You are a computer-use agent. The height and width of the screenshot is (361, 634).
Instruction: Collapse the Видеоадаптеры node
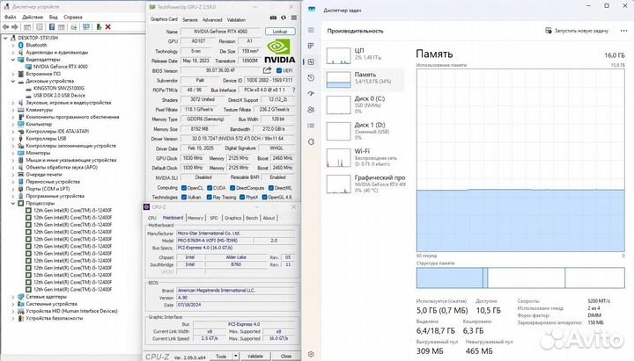tap(13, 60)
